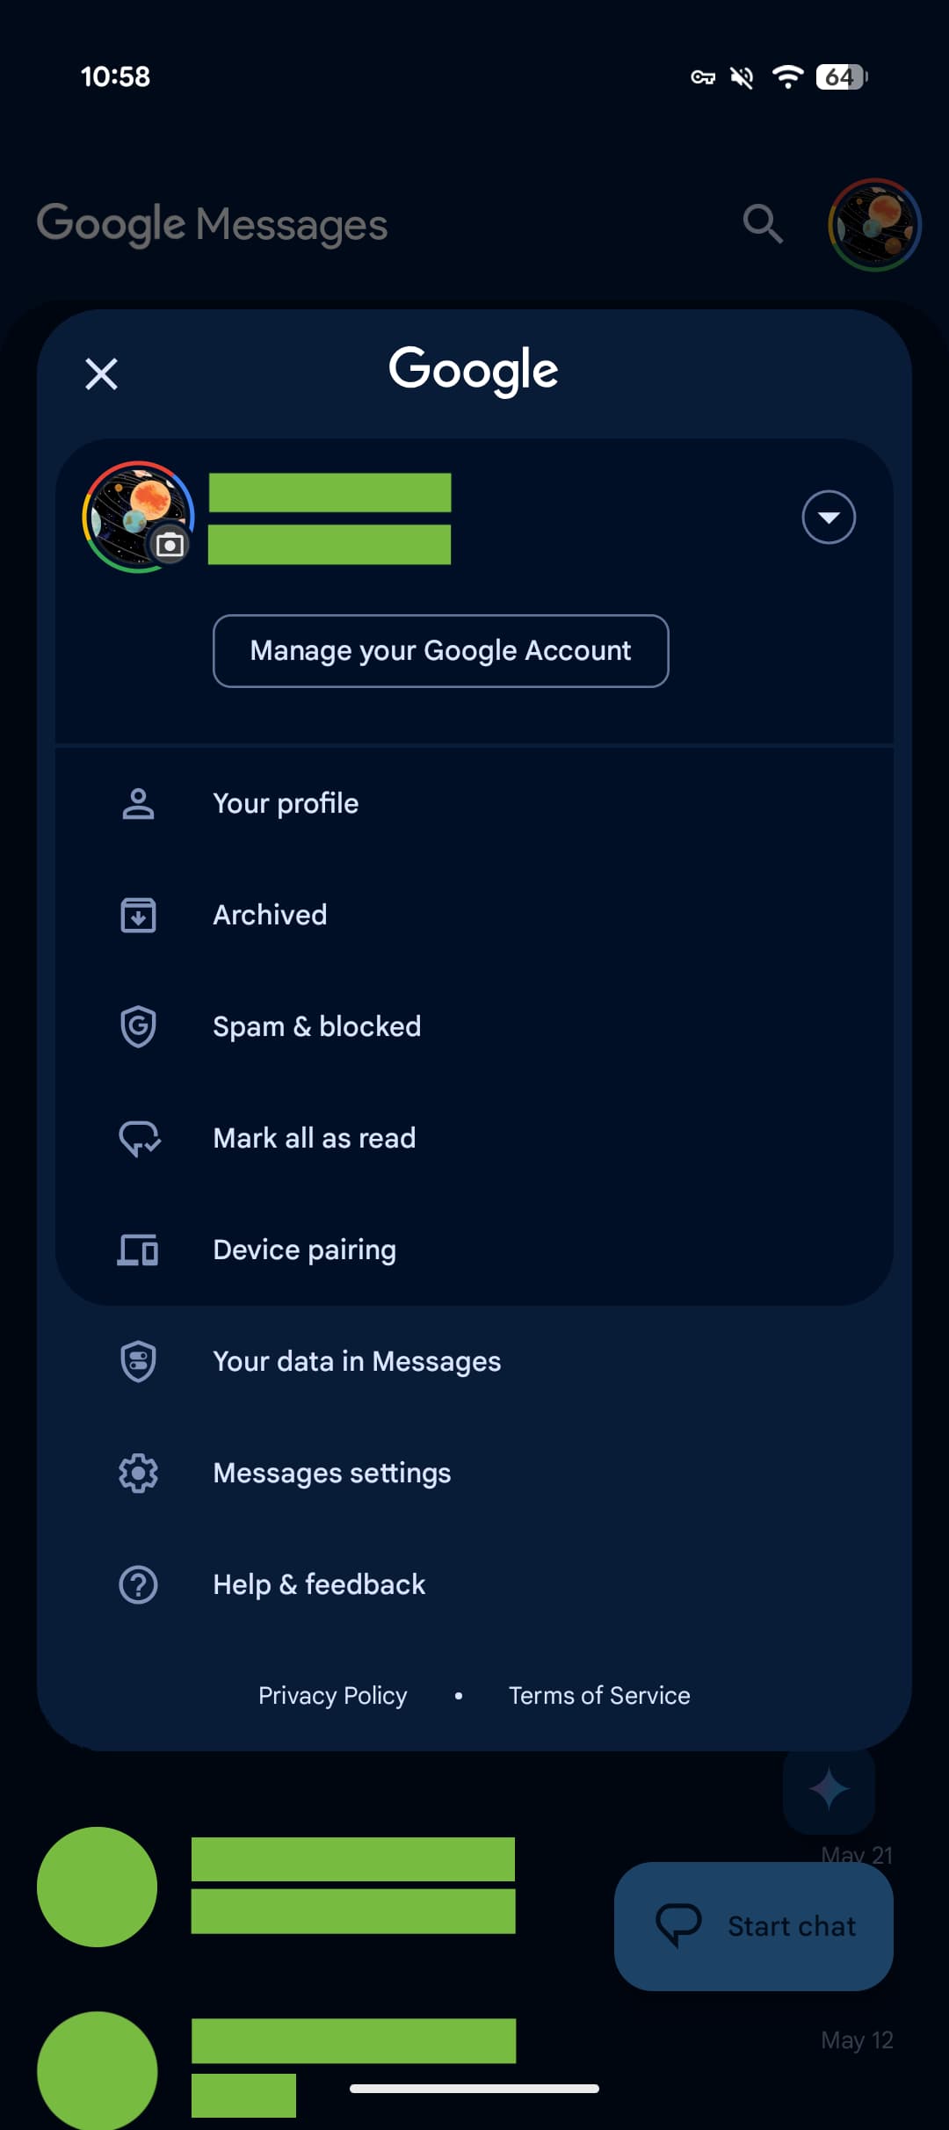Tap the Help & feedback question icon
The image size is (949, 2130).
tap(138, 1584)
